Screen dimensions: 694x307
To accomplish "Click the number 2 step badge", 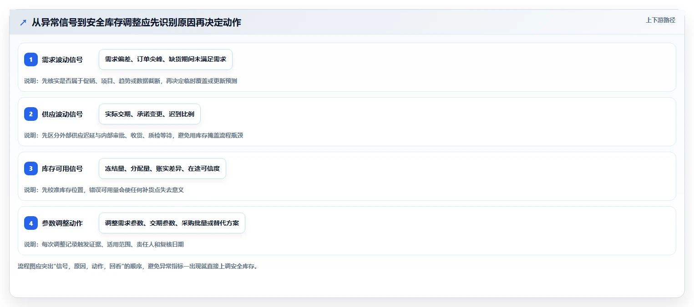I will [31, 114].
